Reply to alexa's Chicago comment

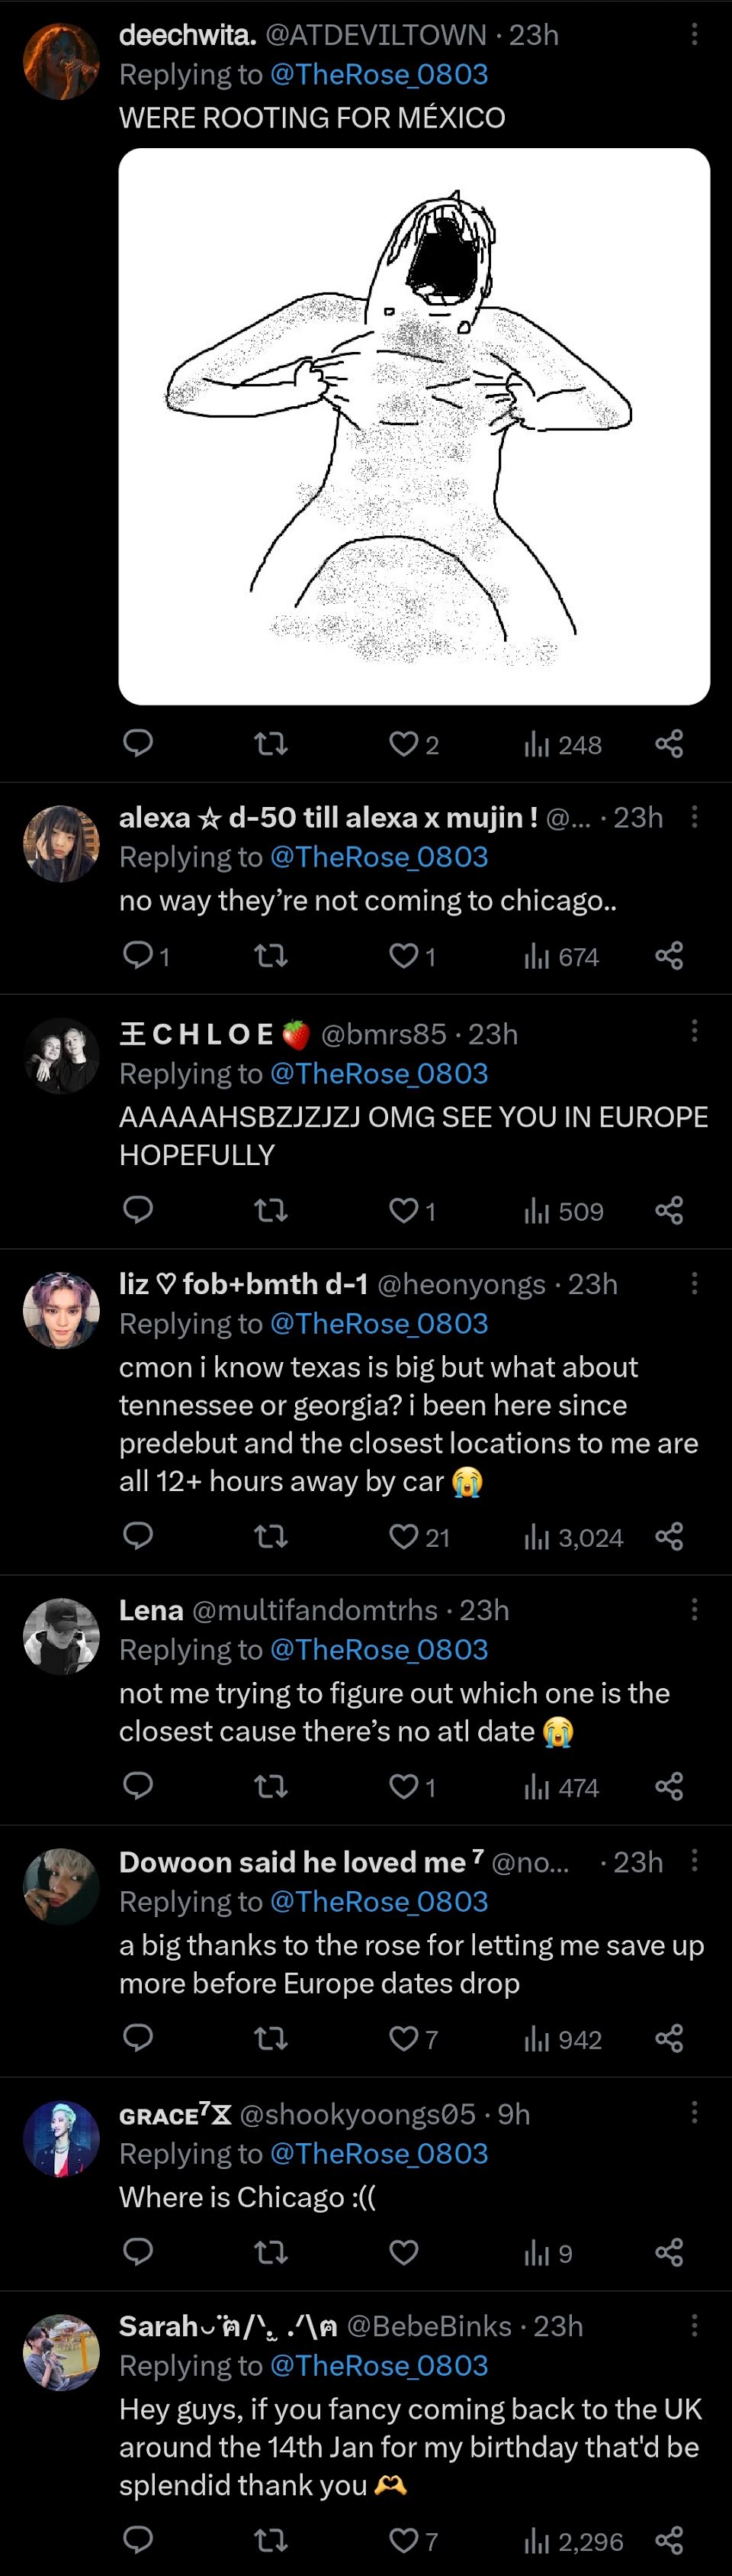click(146, 956)
